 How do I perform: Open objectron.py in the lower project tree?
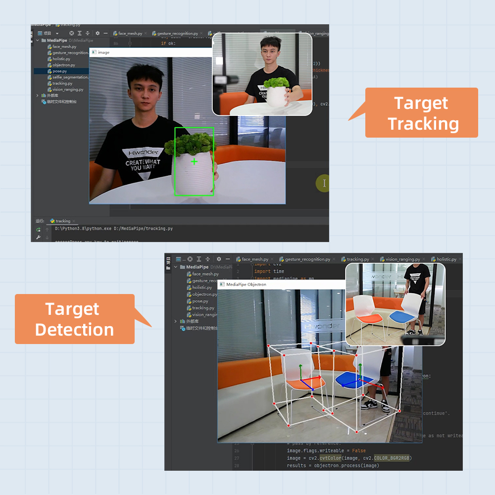(204, 294)
